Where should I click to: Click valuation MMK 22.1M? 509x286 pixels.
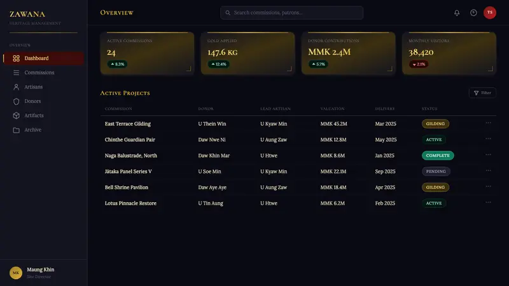pos(333,171)
